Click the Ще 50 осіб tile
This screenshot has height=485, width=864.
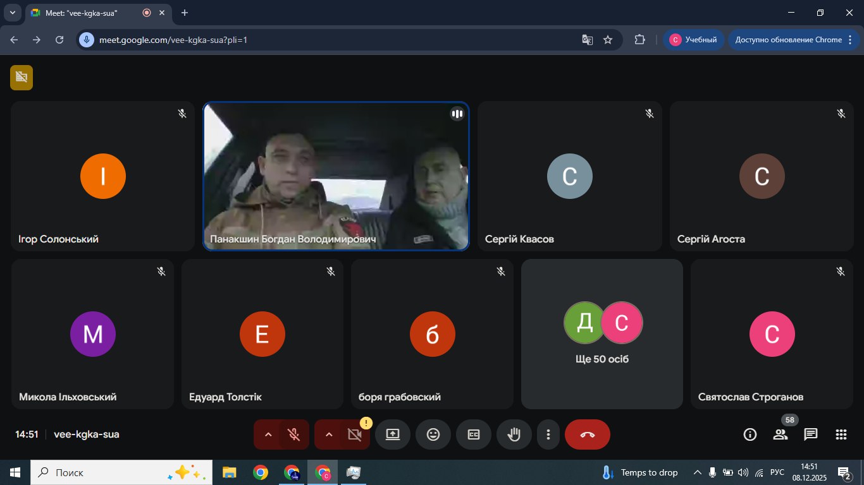(x=602, y=334)
